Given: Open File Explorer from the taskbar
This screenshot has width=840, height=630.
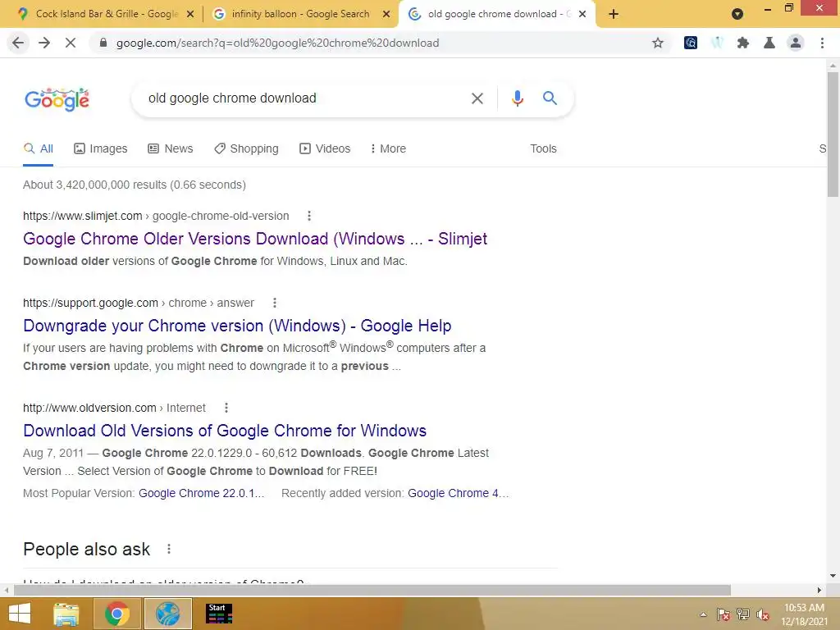Looking at the screenshot, I should click(66, 614).
